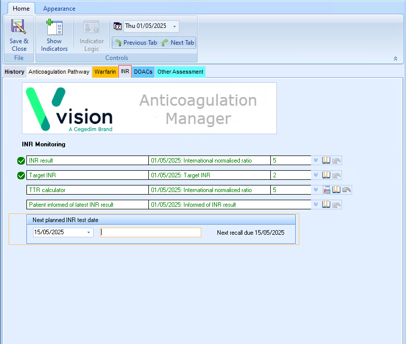This screenshot has width=406, height=344.
Task: Click 'Next recall due 15/05/2025' text
Action: (x=251, y=233)
